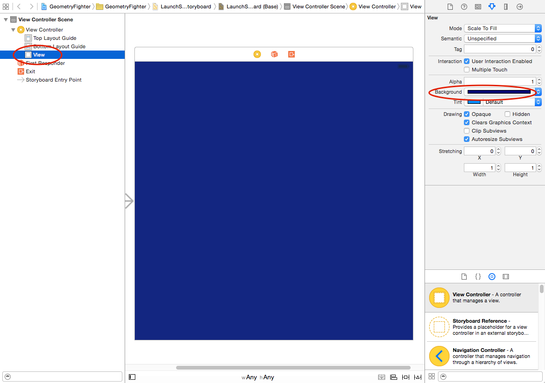Image resolution: width=545 pixels, height=383 pixels.
Task: Enable the Hidden checkbox
Action: (x=507, y=114)
